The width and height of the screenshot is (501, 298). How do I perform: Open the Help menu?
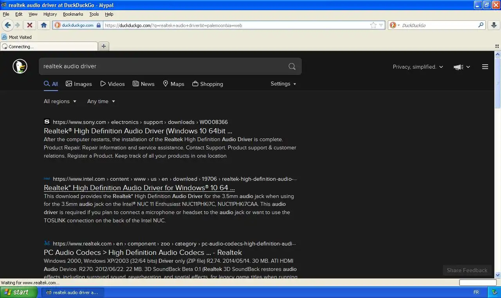click(x=109, y=14)
